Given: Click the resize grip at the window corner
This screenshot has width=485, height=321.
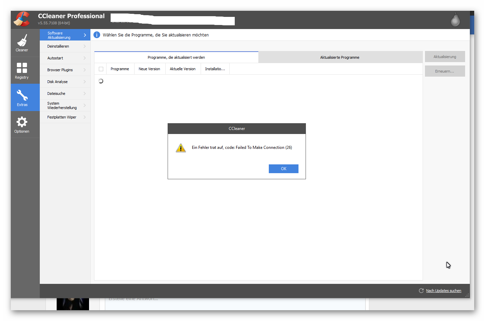Looking at the screenshot, I should pos(467,295).
